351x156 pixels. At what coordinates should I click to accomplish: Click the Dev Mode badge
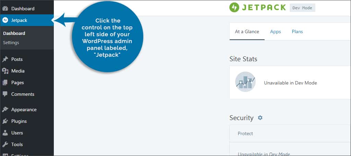[302, 8]
